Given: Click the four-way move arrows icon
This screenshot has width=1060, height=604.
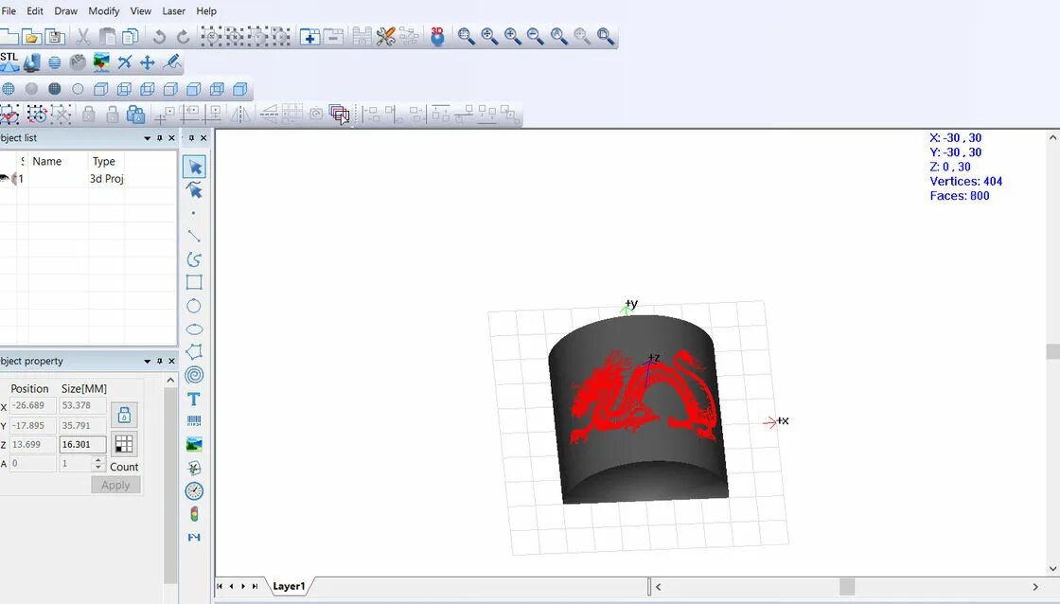Looking at the screenshot, I should pyautogui.click(x=148, y=62).
